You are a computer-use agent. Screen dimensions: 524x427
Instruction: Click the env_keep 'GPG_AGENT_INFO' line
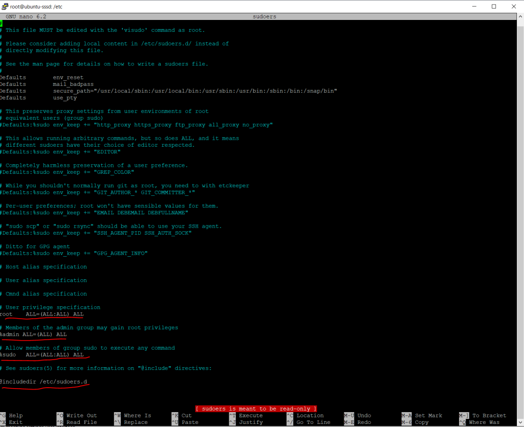[74, 254]
